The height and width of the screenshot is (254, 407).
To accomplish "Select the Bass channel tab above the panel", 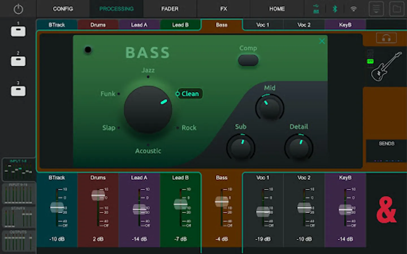I will (222, 25).
